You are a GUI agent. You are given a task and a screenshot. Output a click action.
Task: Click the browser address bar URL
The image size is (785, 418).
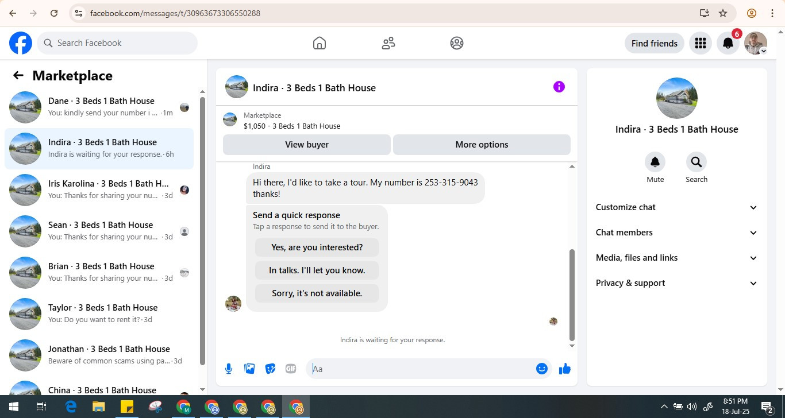point(175,13)
